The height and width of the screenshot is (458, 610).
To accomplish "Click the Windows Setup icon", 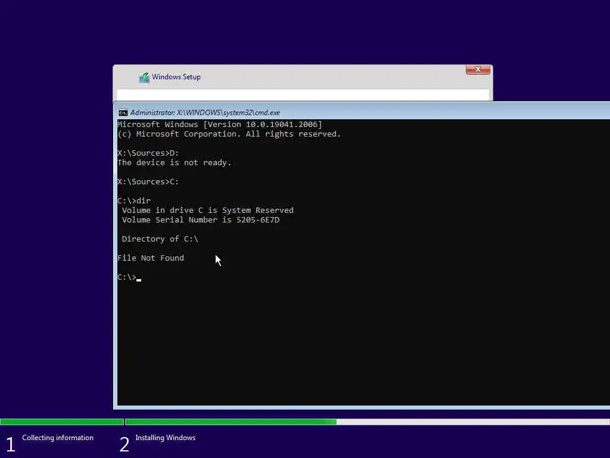I will point(144,78).
